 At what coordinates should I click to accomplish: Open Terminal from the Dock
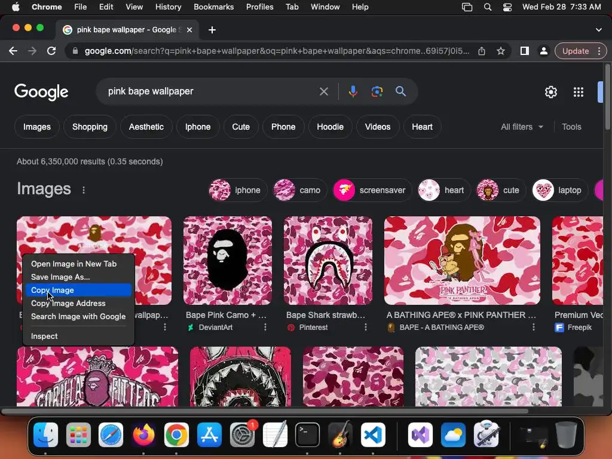pos(307,434)
